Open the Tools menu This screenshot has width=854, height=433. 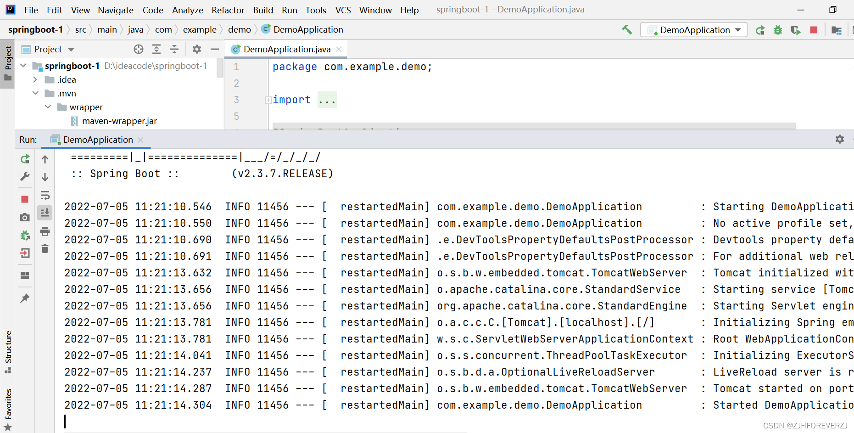coord(316,10)
